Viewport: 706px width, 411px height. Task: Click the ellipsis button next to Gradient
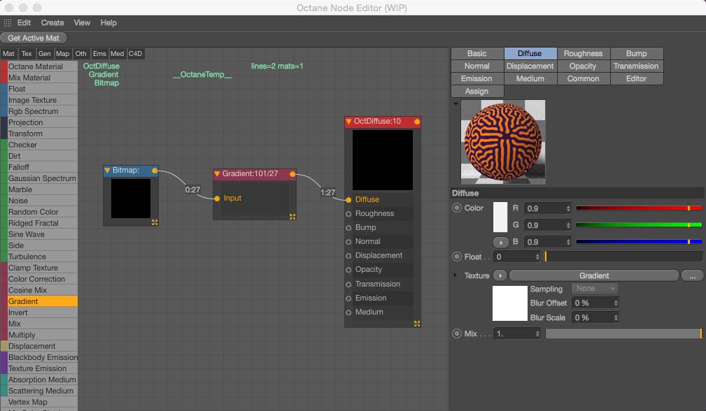(x=693, y=275)
